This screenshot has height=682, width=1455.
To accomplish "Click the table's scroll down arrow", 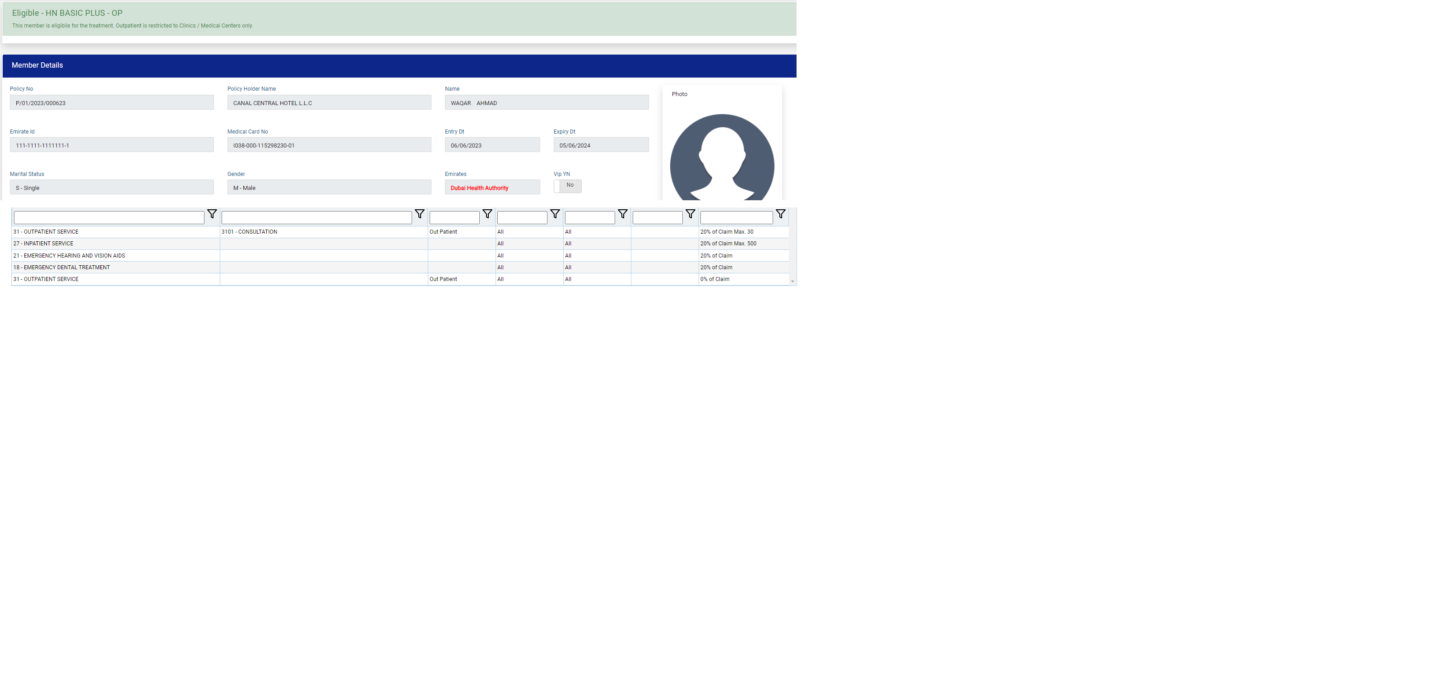I will [x=792, y=281].
